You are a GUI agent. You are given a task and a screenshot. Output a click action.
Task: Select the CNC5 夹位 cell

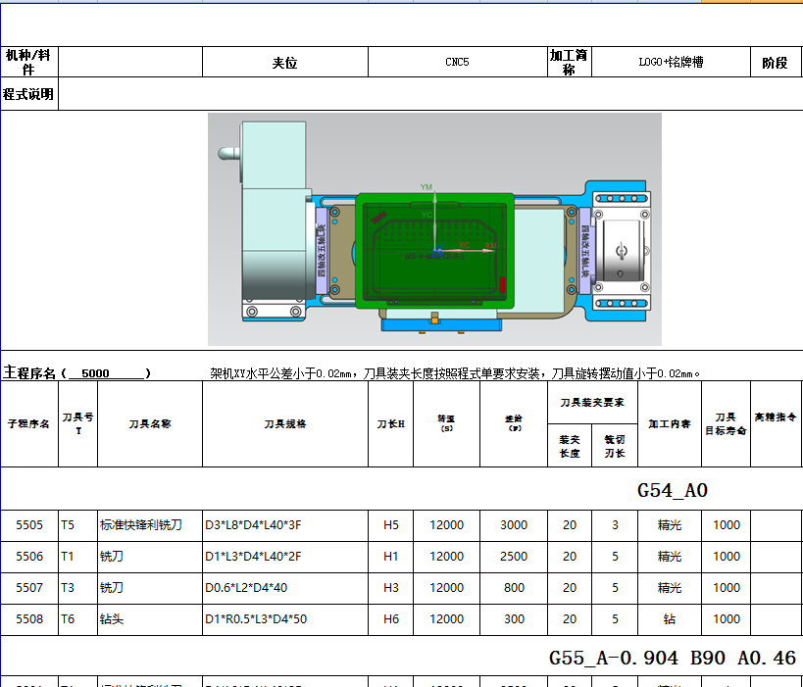pos(457,60)
